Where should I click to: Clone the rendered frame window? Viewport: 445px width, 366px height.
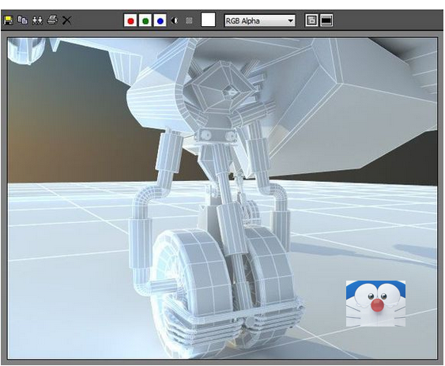click(37, 21)
